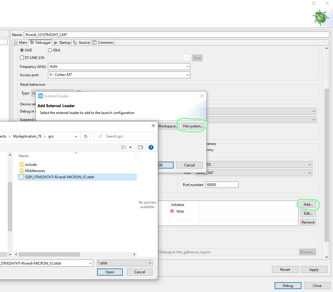This screenshot has width=333, height=292.
Task: Switch to the Main tab
Action: coord(21,43)
